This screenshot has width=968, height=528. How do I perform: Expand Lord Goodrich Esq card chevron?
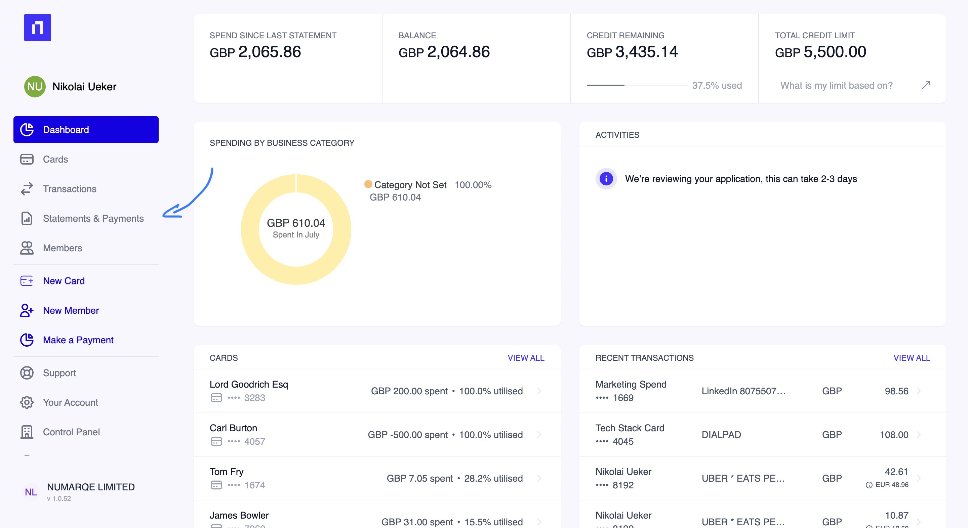coord(539,391)
